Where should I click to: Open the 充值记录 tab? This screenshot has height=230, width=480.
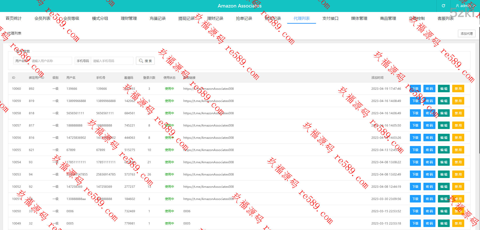pyautogui.click(x=157, y=18)
